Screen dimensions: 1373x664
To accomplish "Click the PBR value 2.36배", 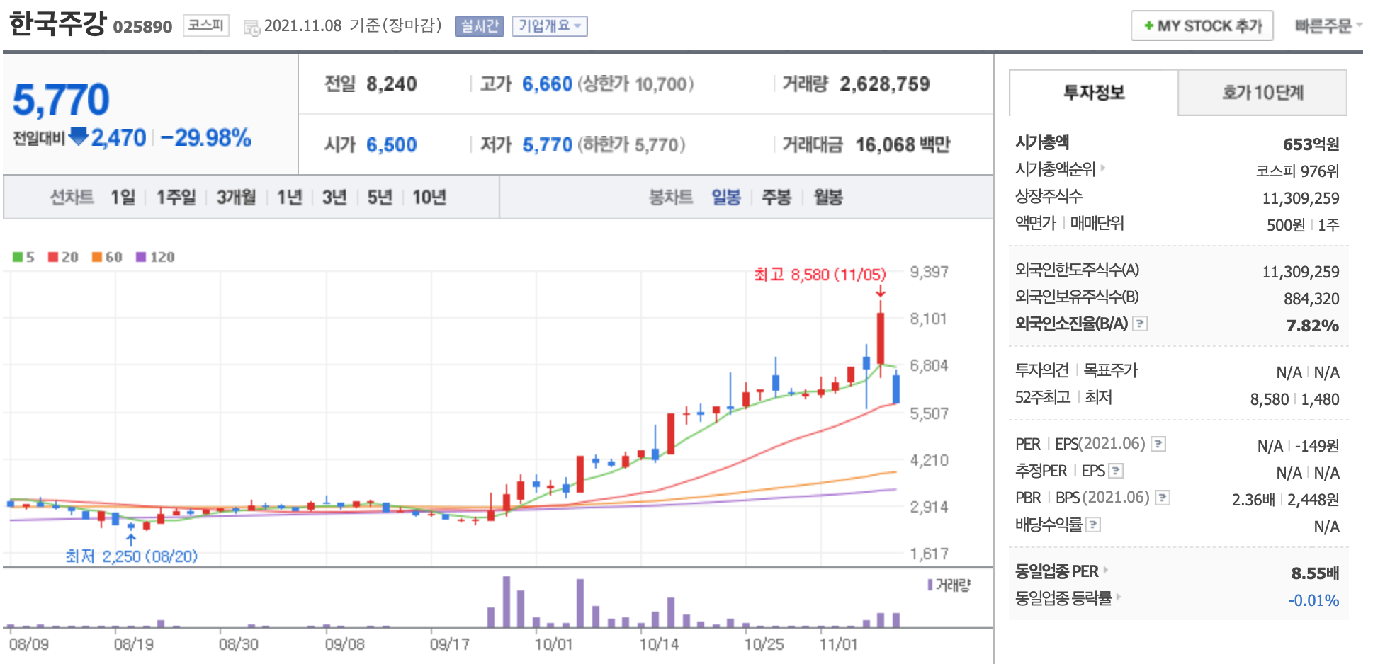I will point(1253,500).
